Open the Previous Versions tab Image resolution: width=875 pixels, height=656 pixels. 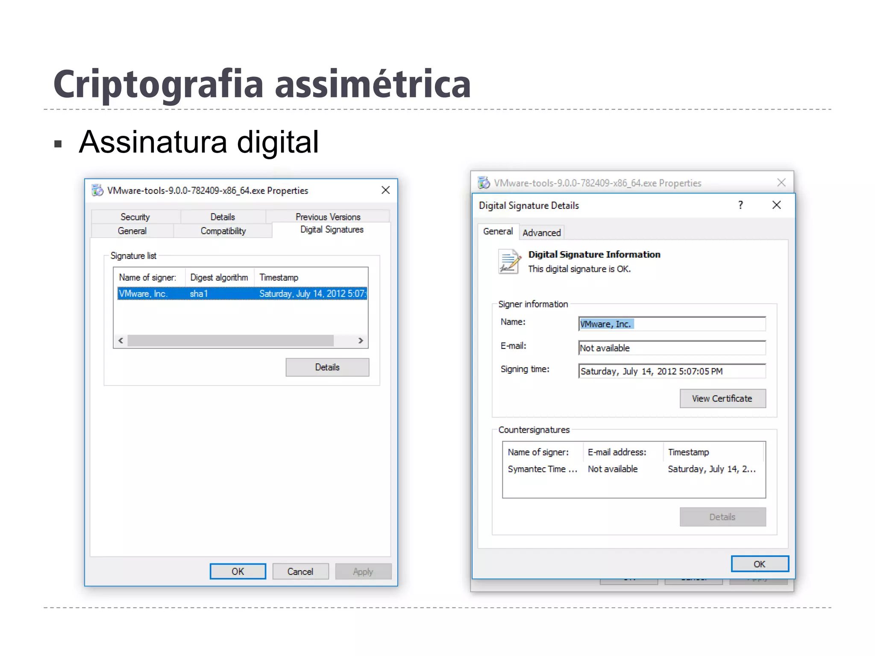click(328, 217)
